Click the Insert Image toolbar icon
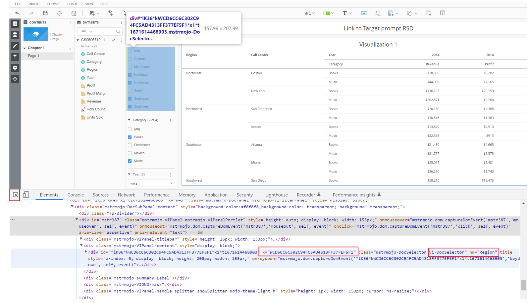Screen dimensions: 530x303 tap(364, 13)
